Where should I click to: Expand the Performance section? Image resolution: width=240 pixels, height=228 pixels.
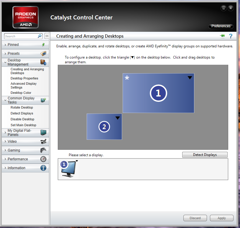click(5, 159)
